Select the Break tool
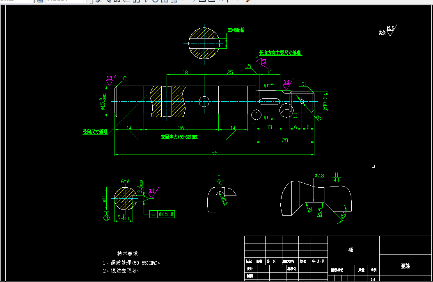Image resolution: width=433 pixels, height=282 pixels. tap(211, 1)
